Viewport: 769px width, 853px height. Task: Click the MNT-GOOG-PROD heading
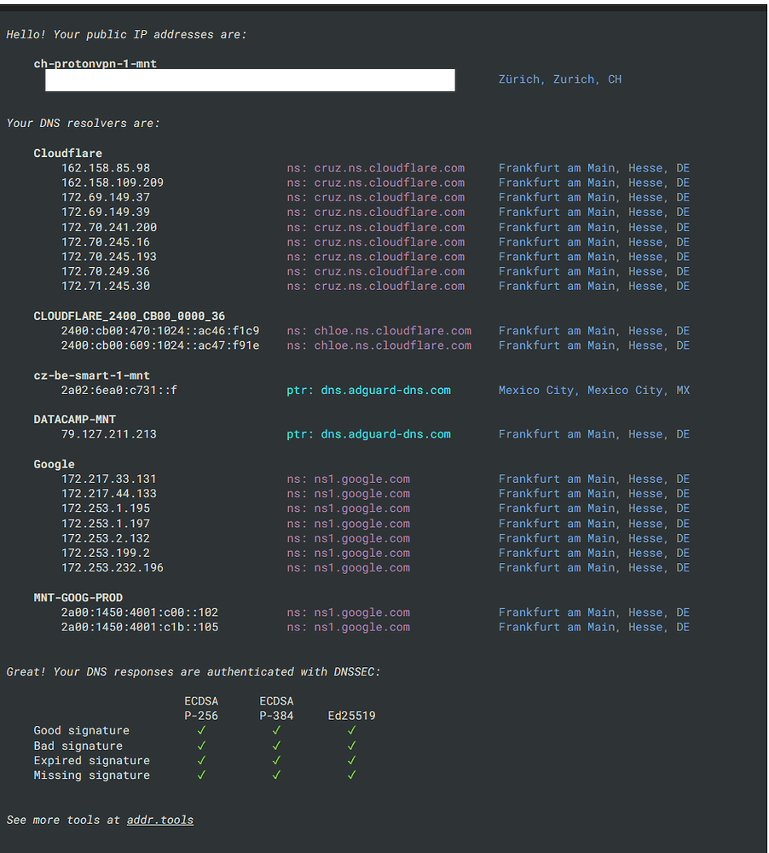(78, 597)
